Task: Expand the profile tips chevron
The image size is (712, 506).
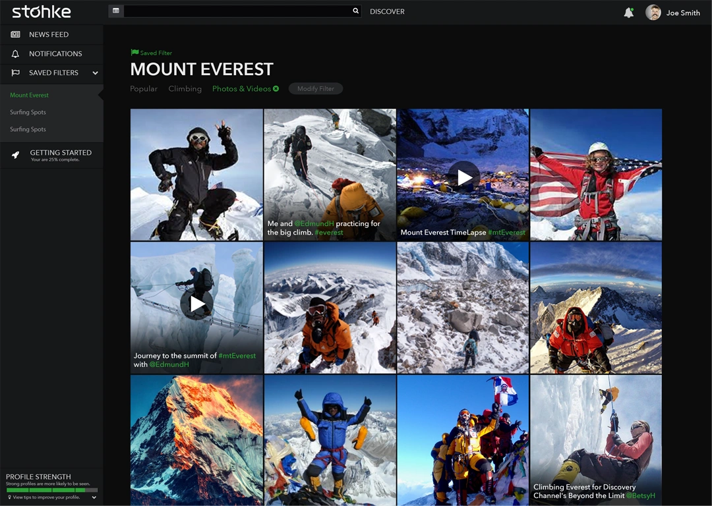Action: (94, 497)
